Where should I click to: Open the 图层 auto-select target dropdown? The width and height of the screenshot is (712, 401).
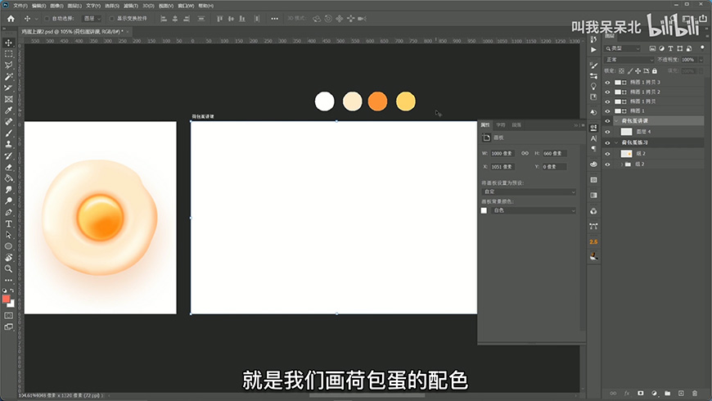pyautogui.click(x=92, y=19)
